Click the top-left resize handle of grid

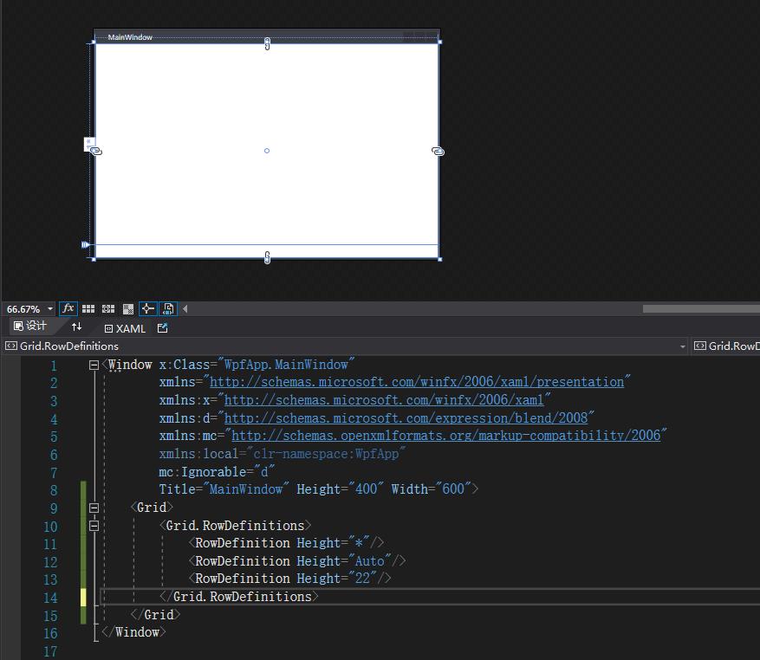click(94, 42)
